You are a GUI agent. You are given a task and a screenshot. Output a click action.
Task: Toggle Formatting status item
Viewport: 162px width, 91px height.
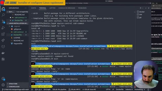click(x=140, y=89)
